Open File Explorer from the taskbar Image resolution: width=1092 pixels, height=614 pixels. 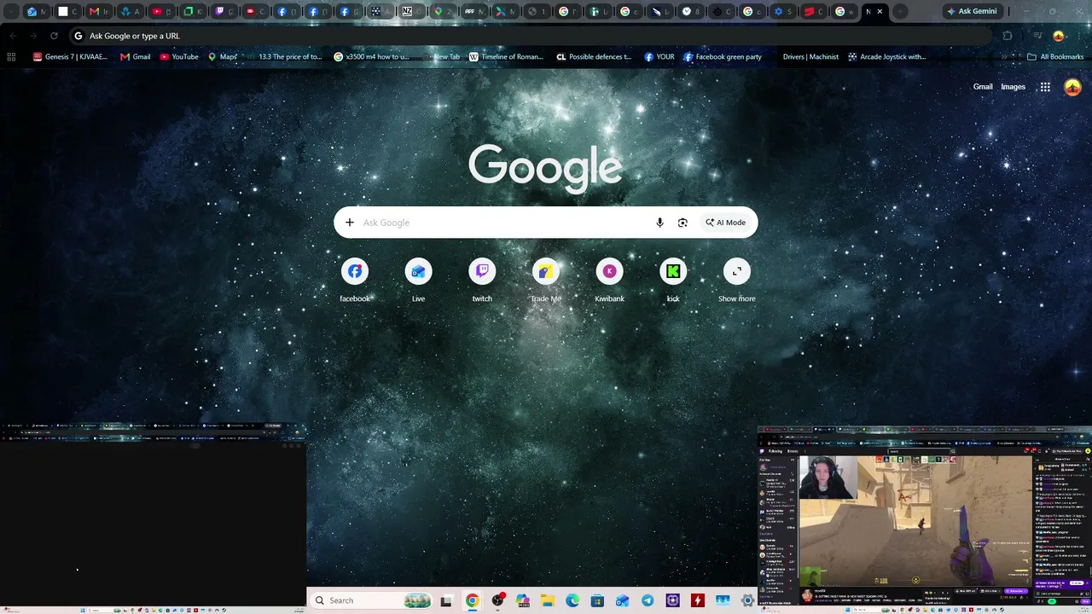pyautogui.click(x=548, y=600)
